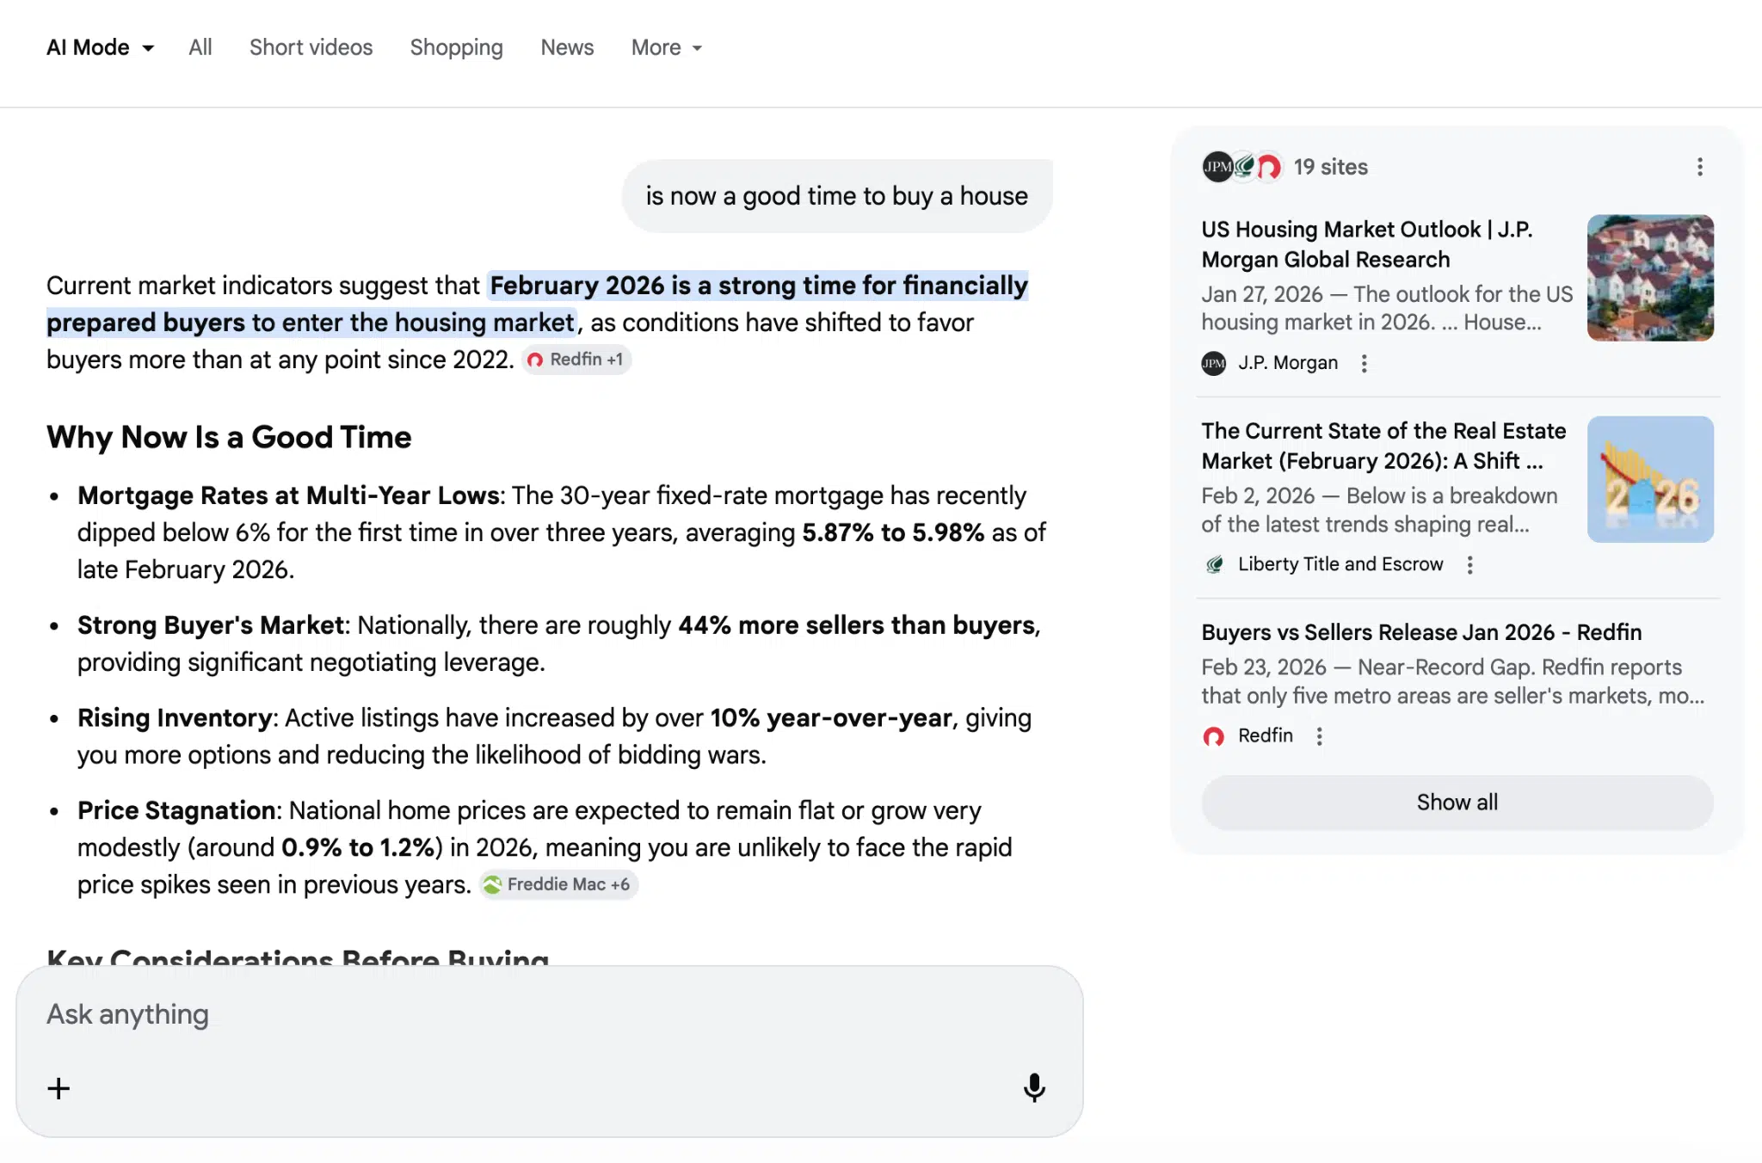Click the Redfin +1 source chip
The height and width of the screenshot is (1163, 1762).
click(576, 360)
